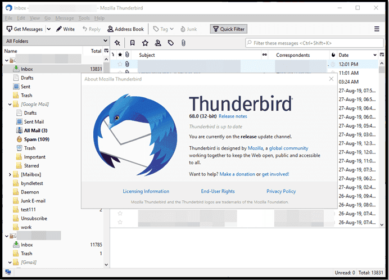
Task: Click the folder pane column picker icon
Action: [106, 51]
